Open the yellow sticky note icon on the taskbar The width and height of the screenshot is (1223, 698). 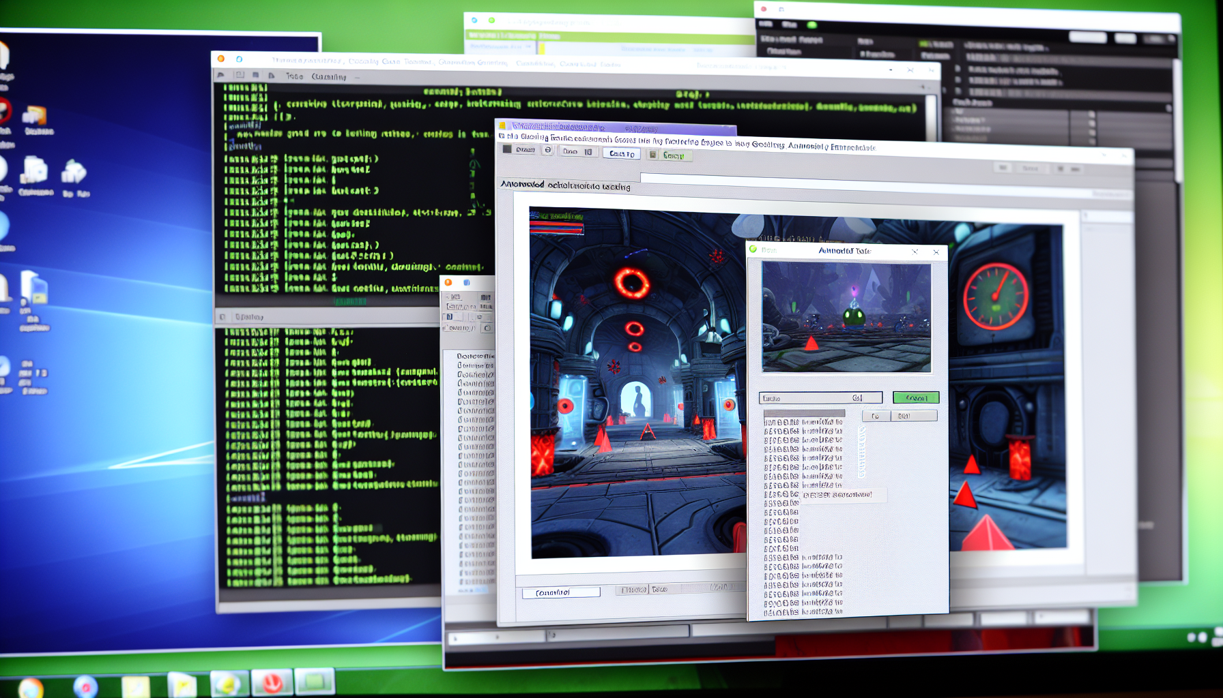pos(135,686)
